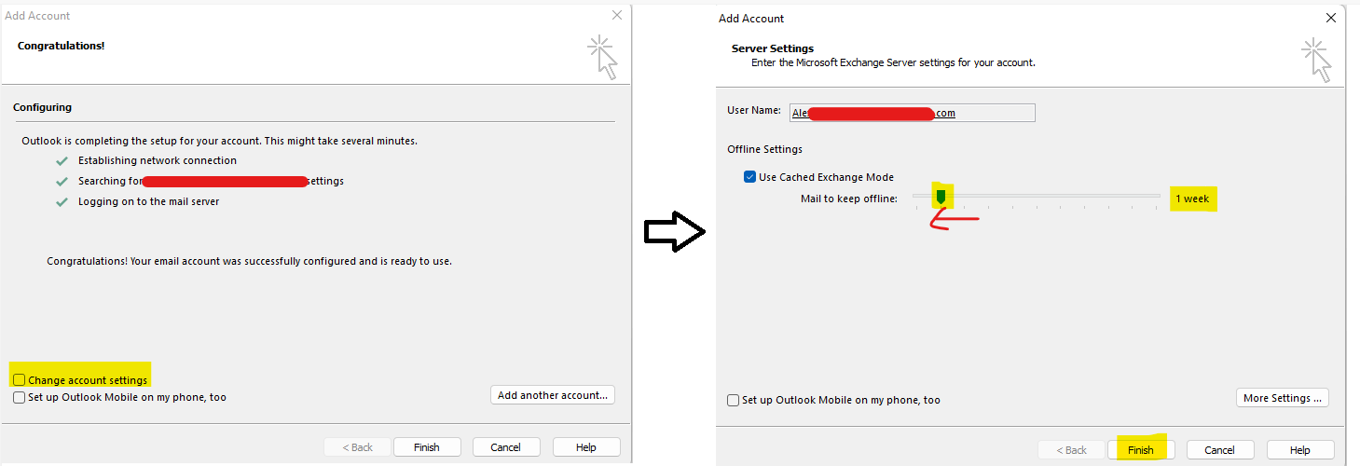This screenshot has width=1360, height=466.
Task: Click disabled Back button in Congratulations dialog
Action: coord(357,447)
